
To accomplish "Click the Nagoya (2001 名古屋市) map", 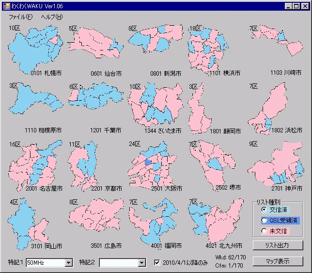I will (35, 165).
